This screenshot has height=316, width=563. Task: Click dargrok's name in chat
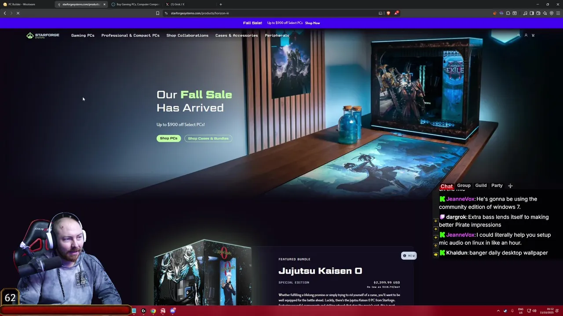coord(456,217)
